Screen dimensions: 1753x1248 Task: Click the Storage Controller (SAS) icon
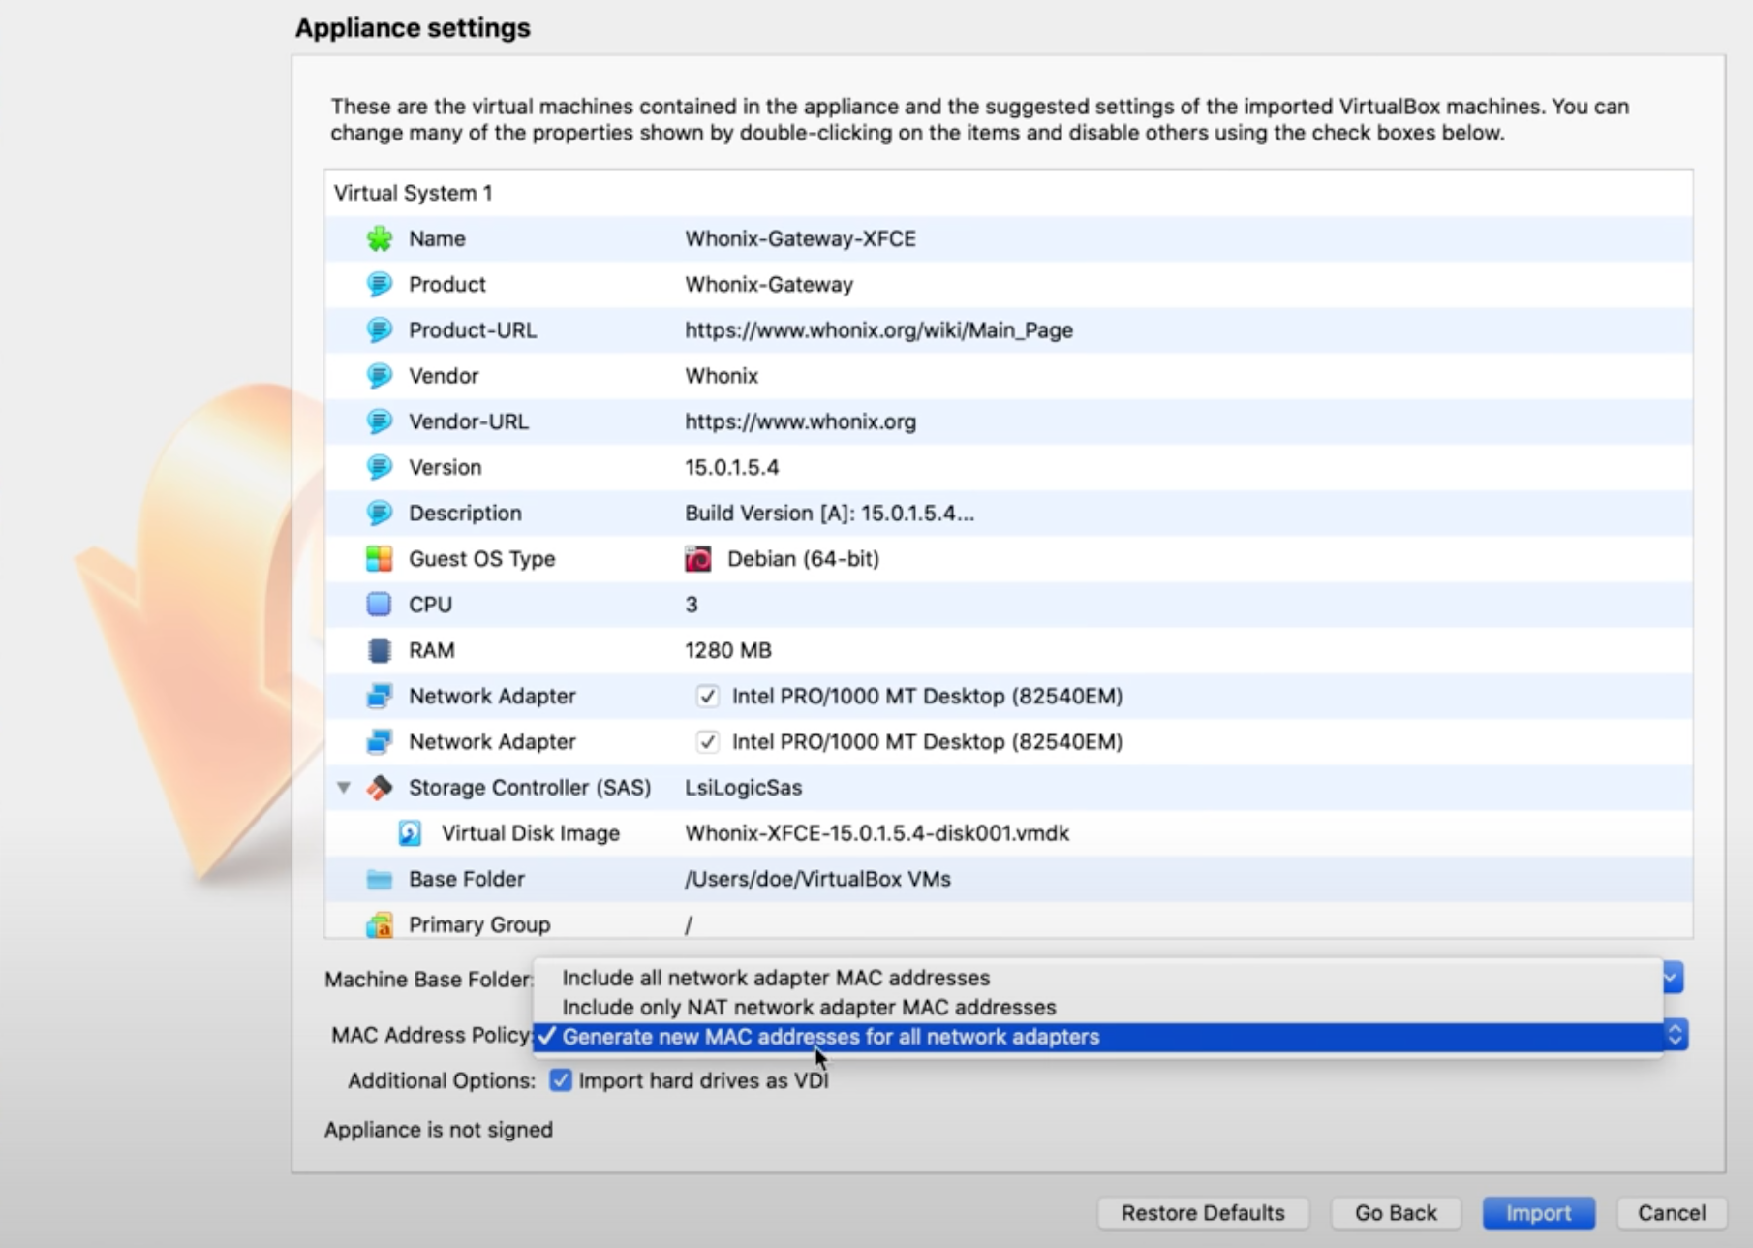pyautogui.click(x=379, y=787)
